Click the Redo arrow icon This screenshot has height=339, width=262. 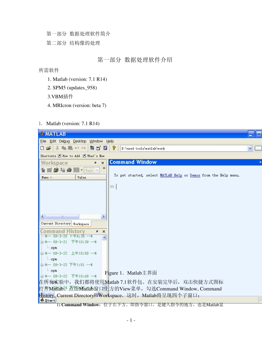(x=83, y=148)
